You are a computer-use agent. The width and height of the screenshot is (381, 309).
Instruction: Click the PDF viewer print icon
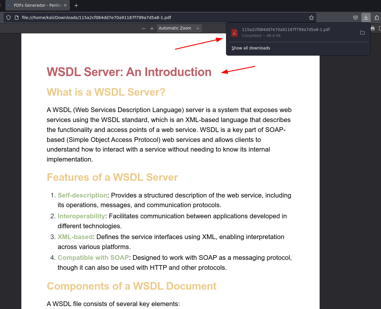373,28
